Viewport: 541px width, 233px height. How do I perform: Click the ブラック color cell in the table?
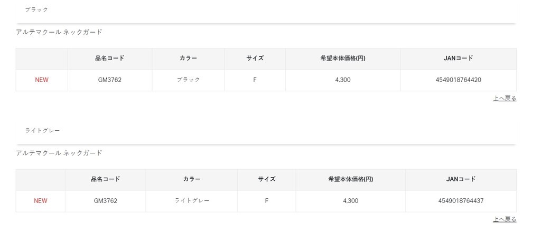tap(188, 80)
